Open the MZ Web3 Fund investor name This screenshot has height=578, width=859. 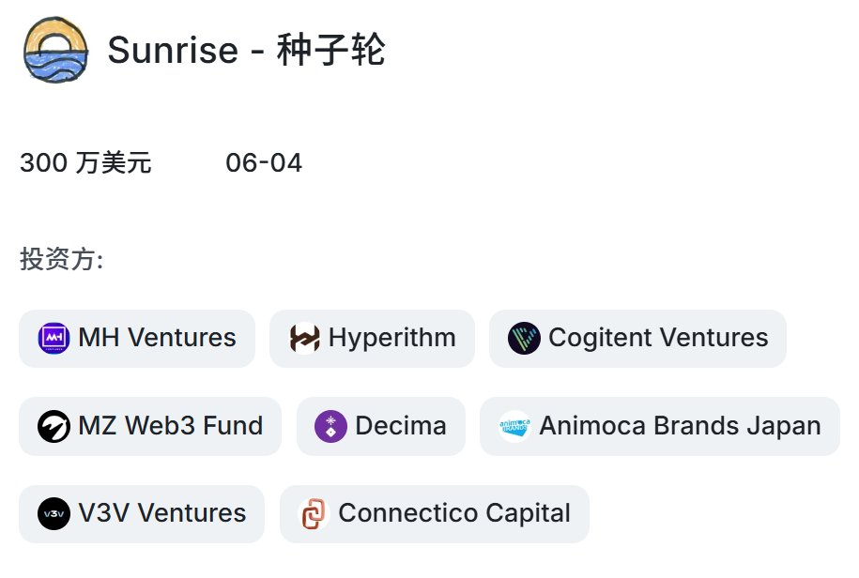(170, 425)
